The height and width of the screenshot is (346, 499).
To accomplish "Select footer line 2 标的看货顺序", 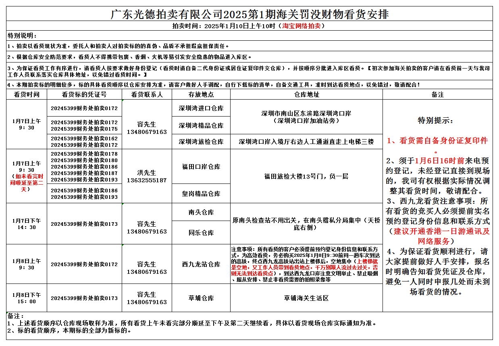I will coord(69,330).
